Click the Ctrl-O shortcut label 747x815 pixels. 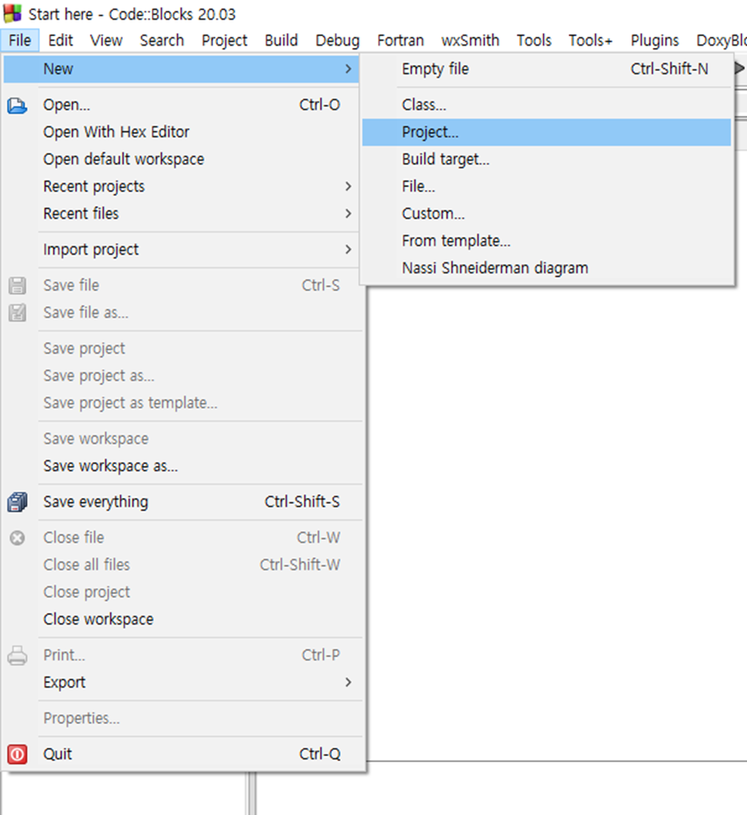click(x=319, y=105)
